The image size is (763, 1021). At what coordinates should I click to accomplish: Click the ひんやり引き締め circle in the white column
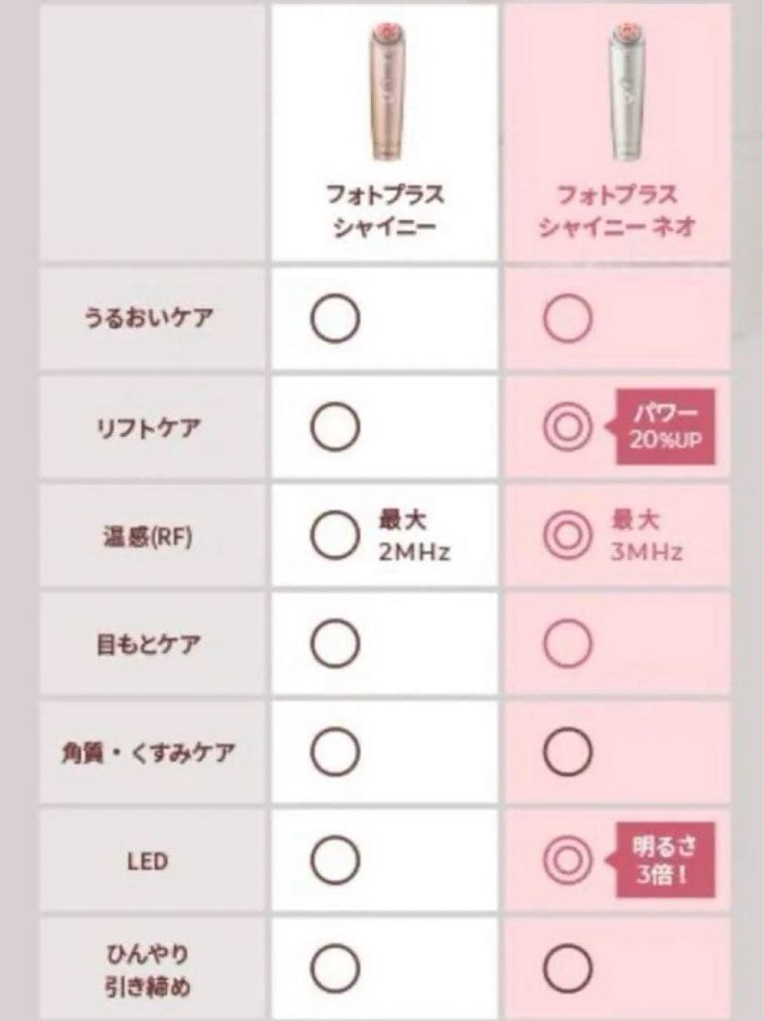[x=335, y=968]
